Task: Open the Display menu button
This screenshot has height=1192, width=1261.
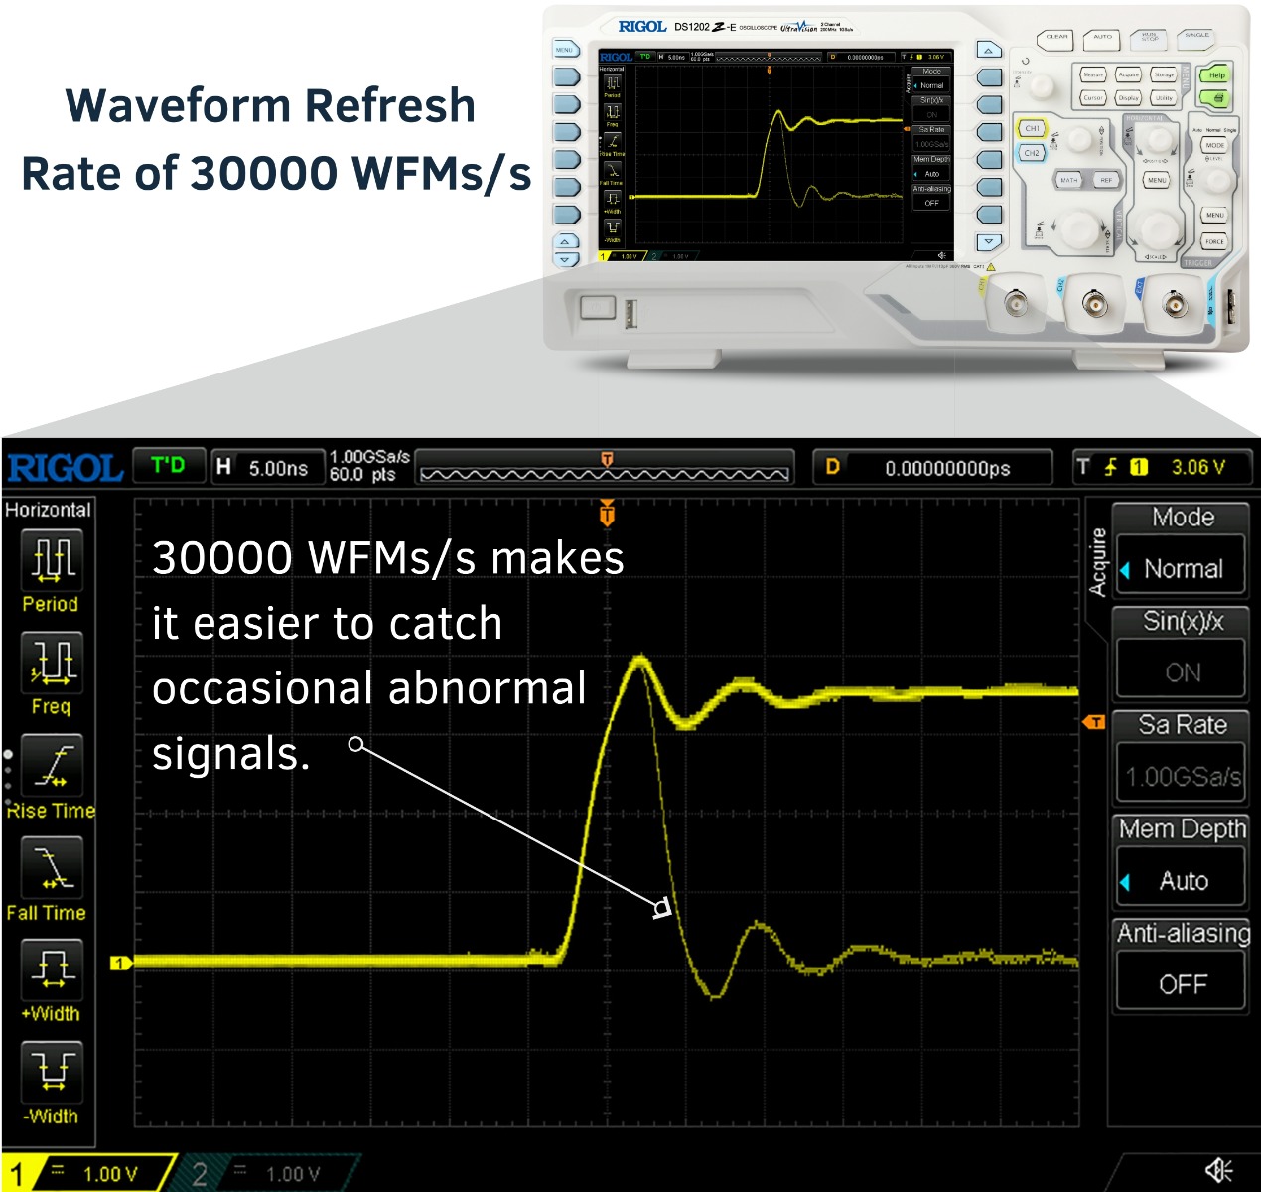Action: (x=1129, y=98)
